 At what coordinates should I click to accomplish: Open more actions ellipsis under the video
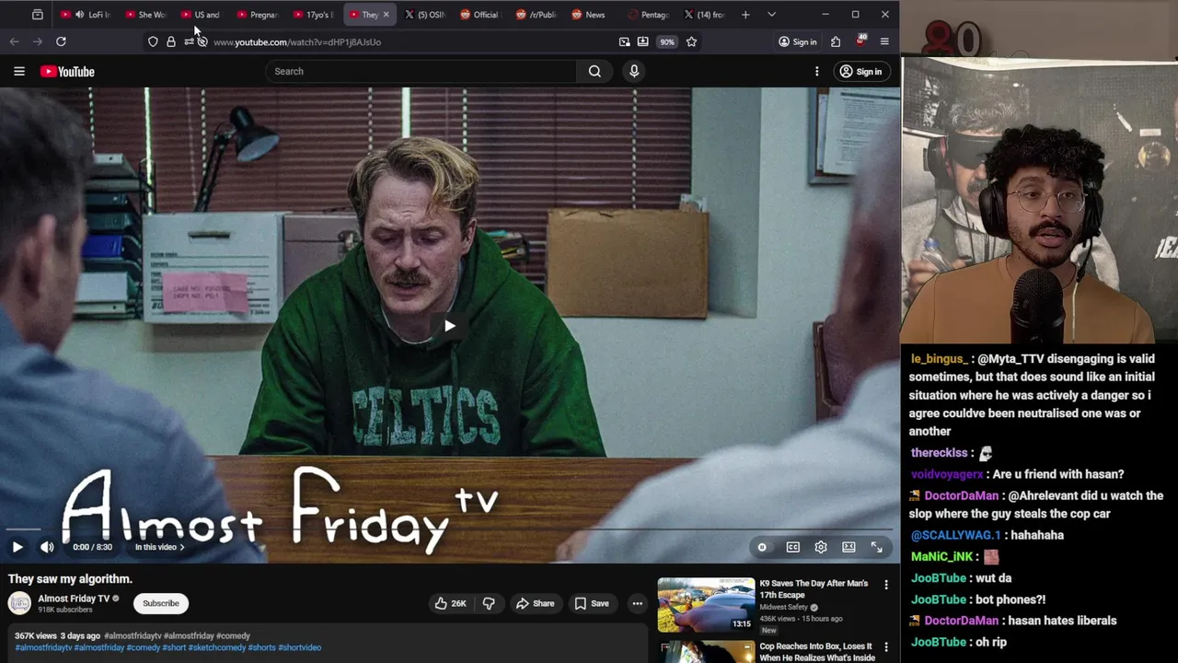click(637, 603)
